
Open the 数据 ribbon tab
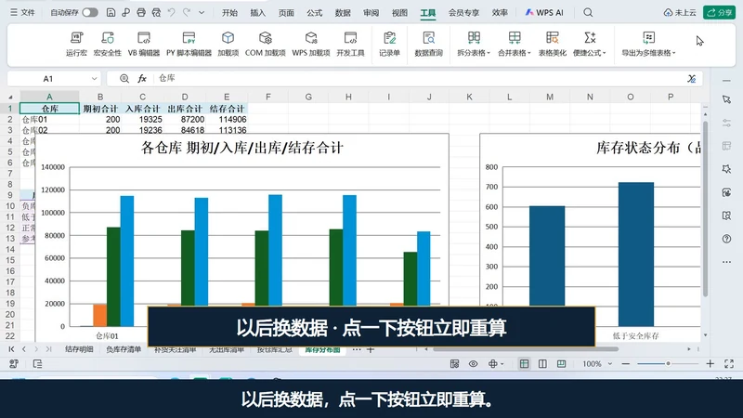click(343, 13)
